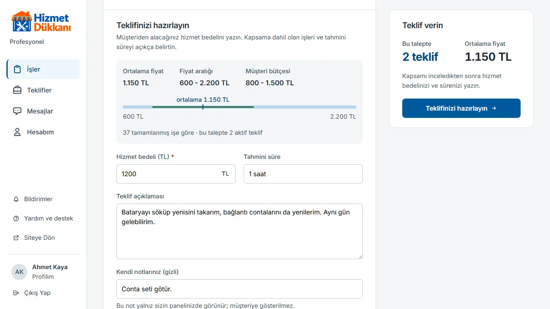This screenshot has width=550, height=309.
Task: Click the '800 - 1.500 TL' customer budget value
Action: [270, 83]
